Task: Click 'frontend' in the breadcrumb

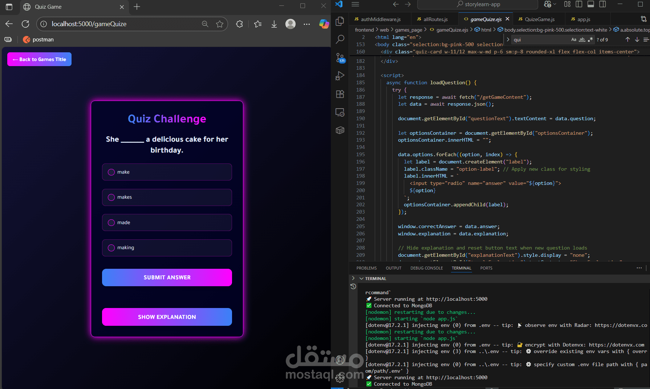Action: 364,30
